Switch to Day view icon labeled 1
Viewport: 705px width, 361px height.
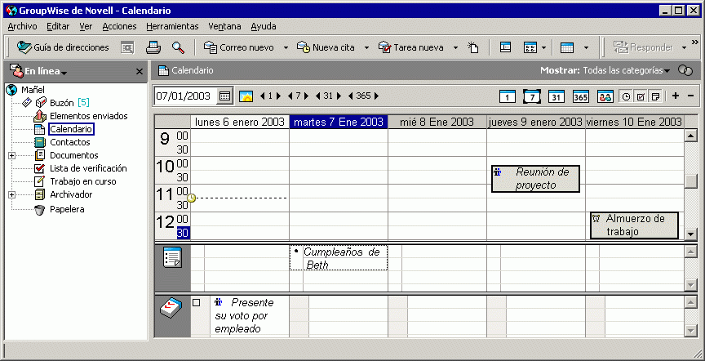508,96
